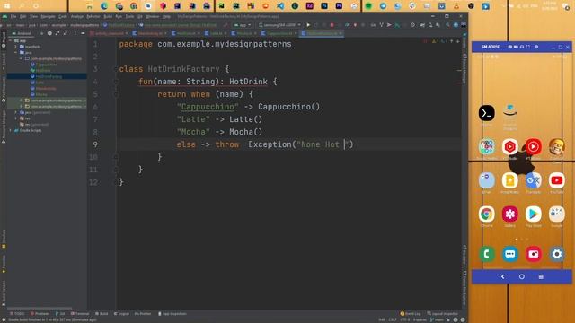The width and height of the screenshot is (575, 323).
Task: Collapse com.example.mydesignpatterns package
Action: 21,58
